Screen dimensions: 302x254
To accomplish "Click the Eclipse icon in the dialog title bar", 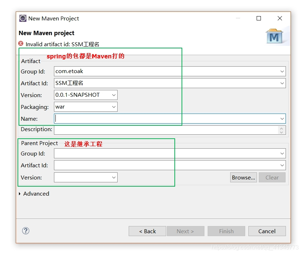I will click(x=23, y=18).
